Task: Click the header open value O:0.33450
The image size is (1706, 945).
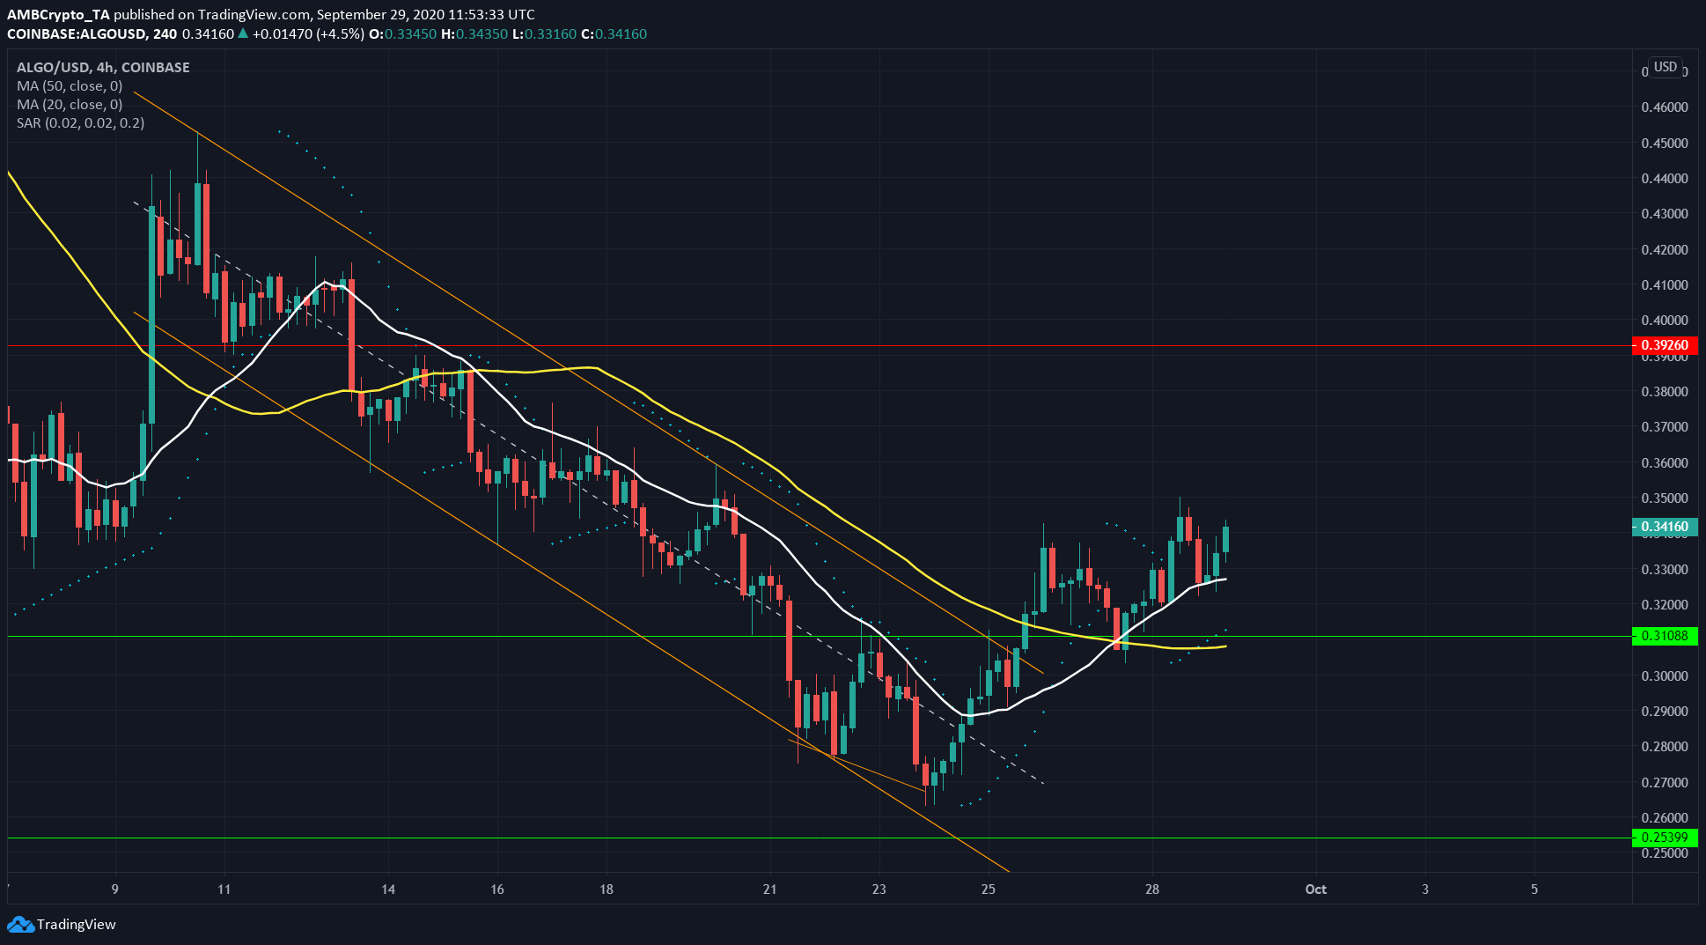Action: pyautogui.click(x=402, y=34)
